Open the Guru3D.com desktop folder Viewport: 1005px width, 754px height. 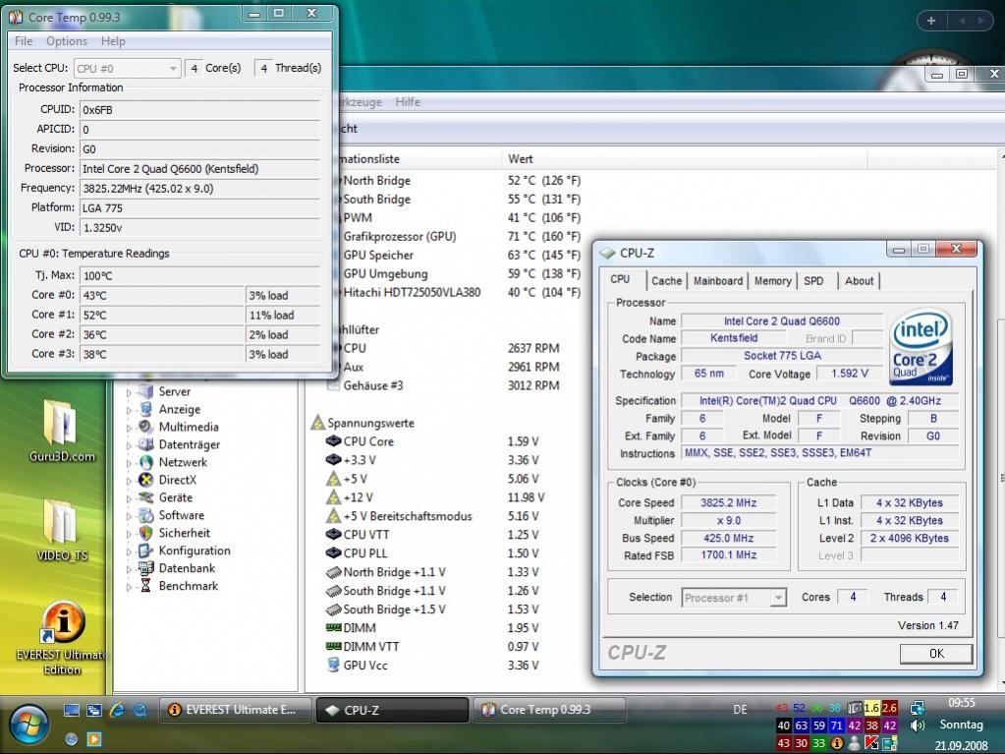tap(61, 431)
